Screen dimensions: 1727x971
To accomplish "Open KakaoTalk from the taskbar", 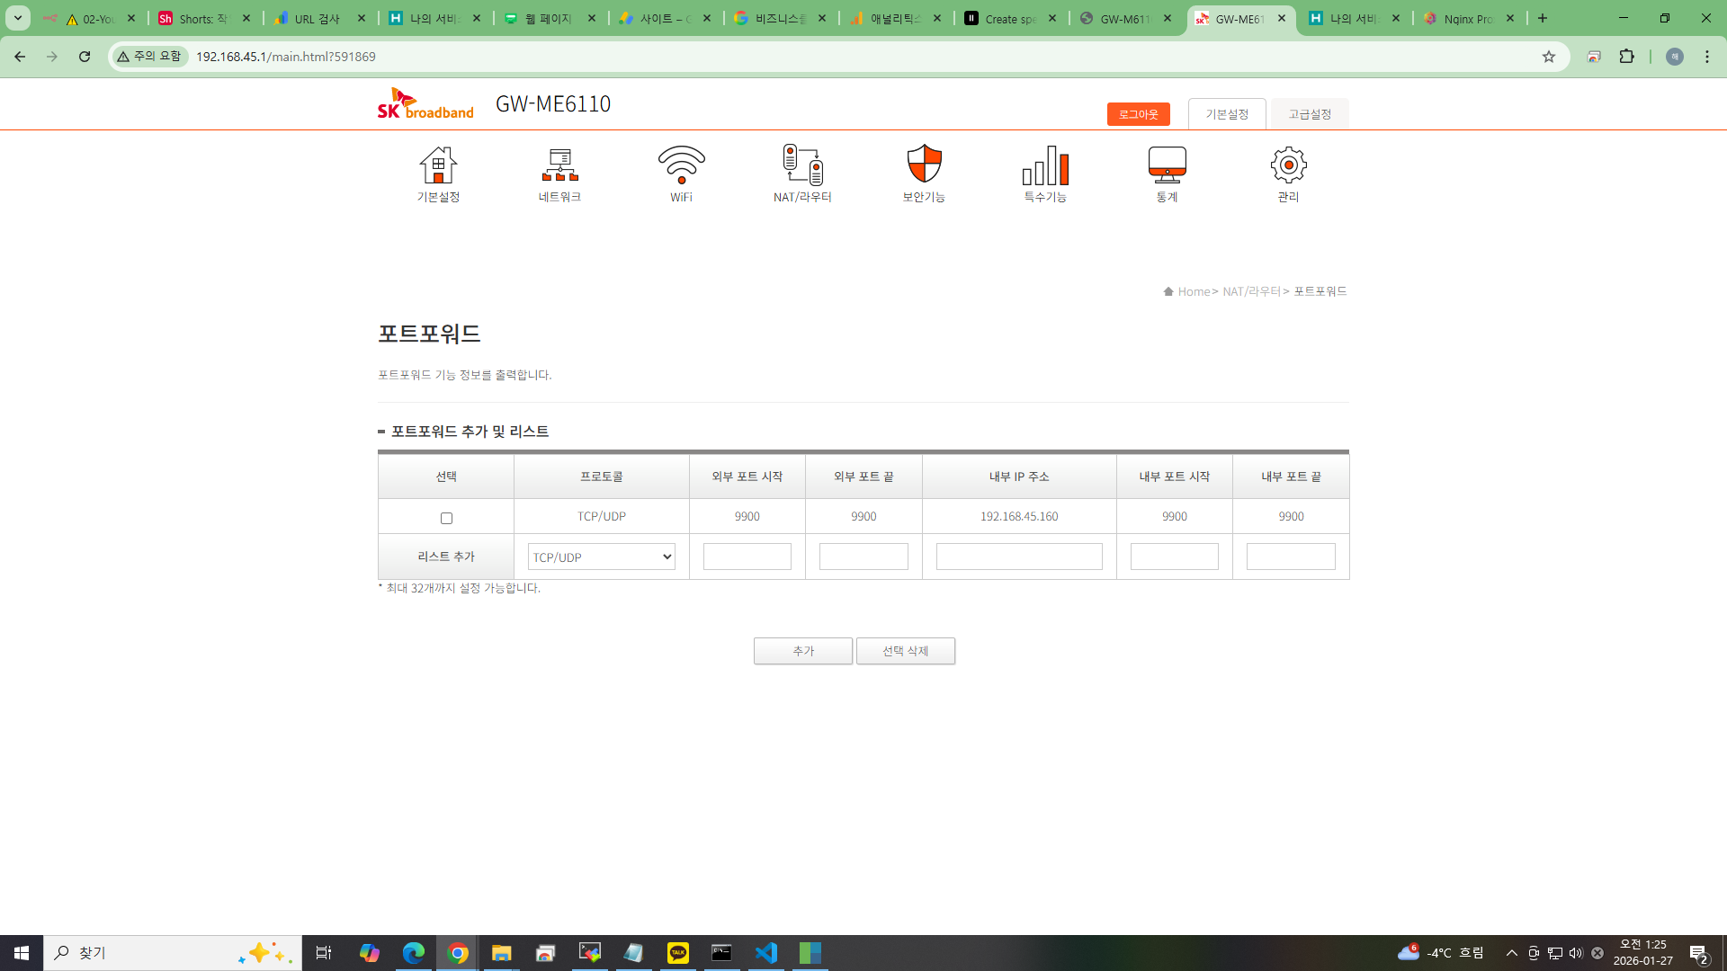I will pos(677,953).
